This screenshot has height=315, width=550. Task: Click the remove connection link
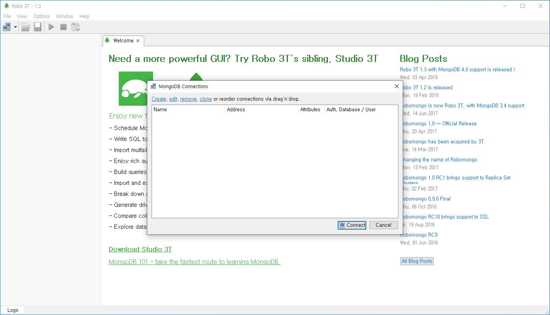tap(188, 99)
